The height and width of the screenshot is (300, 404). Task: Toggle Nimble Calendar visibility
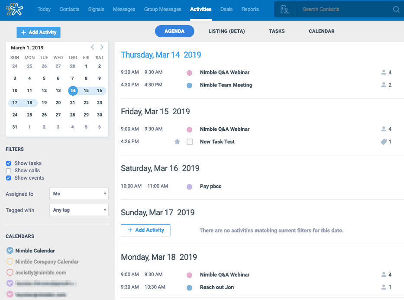10,250
